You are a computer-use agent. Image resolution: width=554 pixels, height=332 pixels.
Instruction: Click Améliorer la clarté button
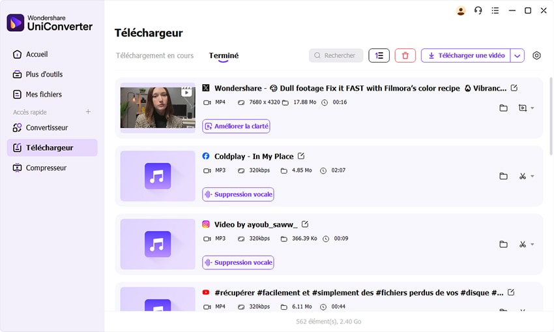coord(236,127)
